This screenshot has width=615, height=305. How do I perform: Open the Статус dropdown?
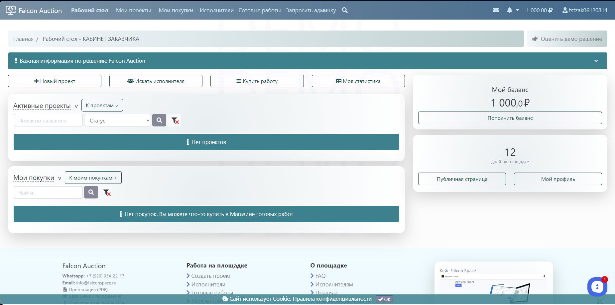[x=118, y=120]
